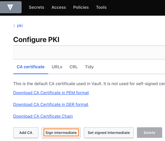Click the Sign intermediate button
Viewport: 165px width, 141px height.
[61, 132]
